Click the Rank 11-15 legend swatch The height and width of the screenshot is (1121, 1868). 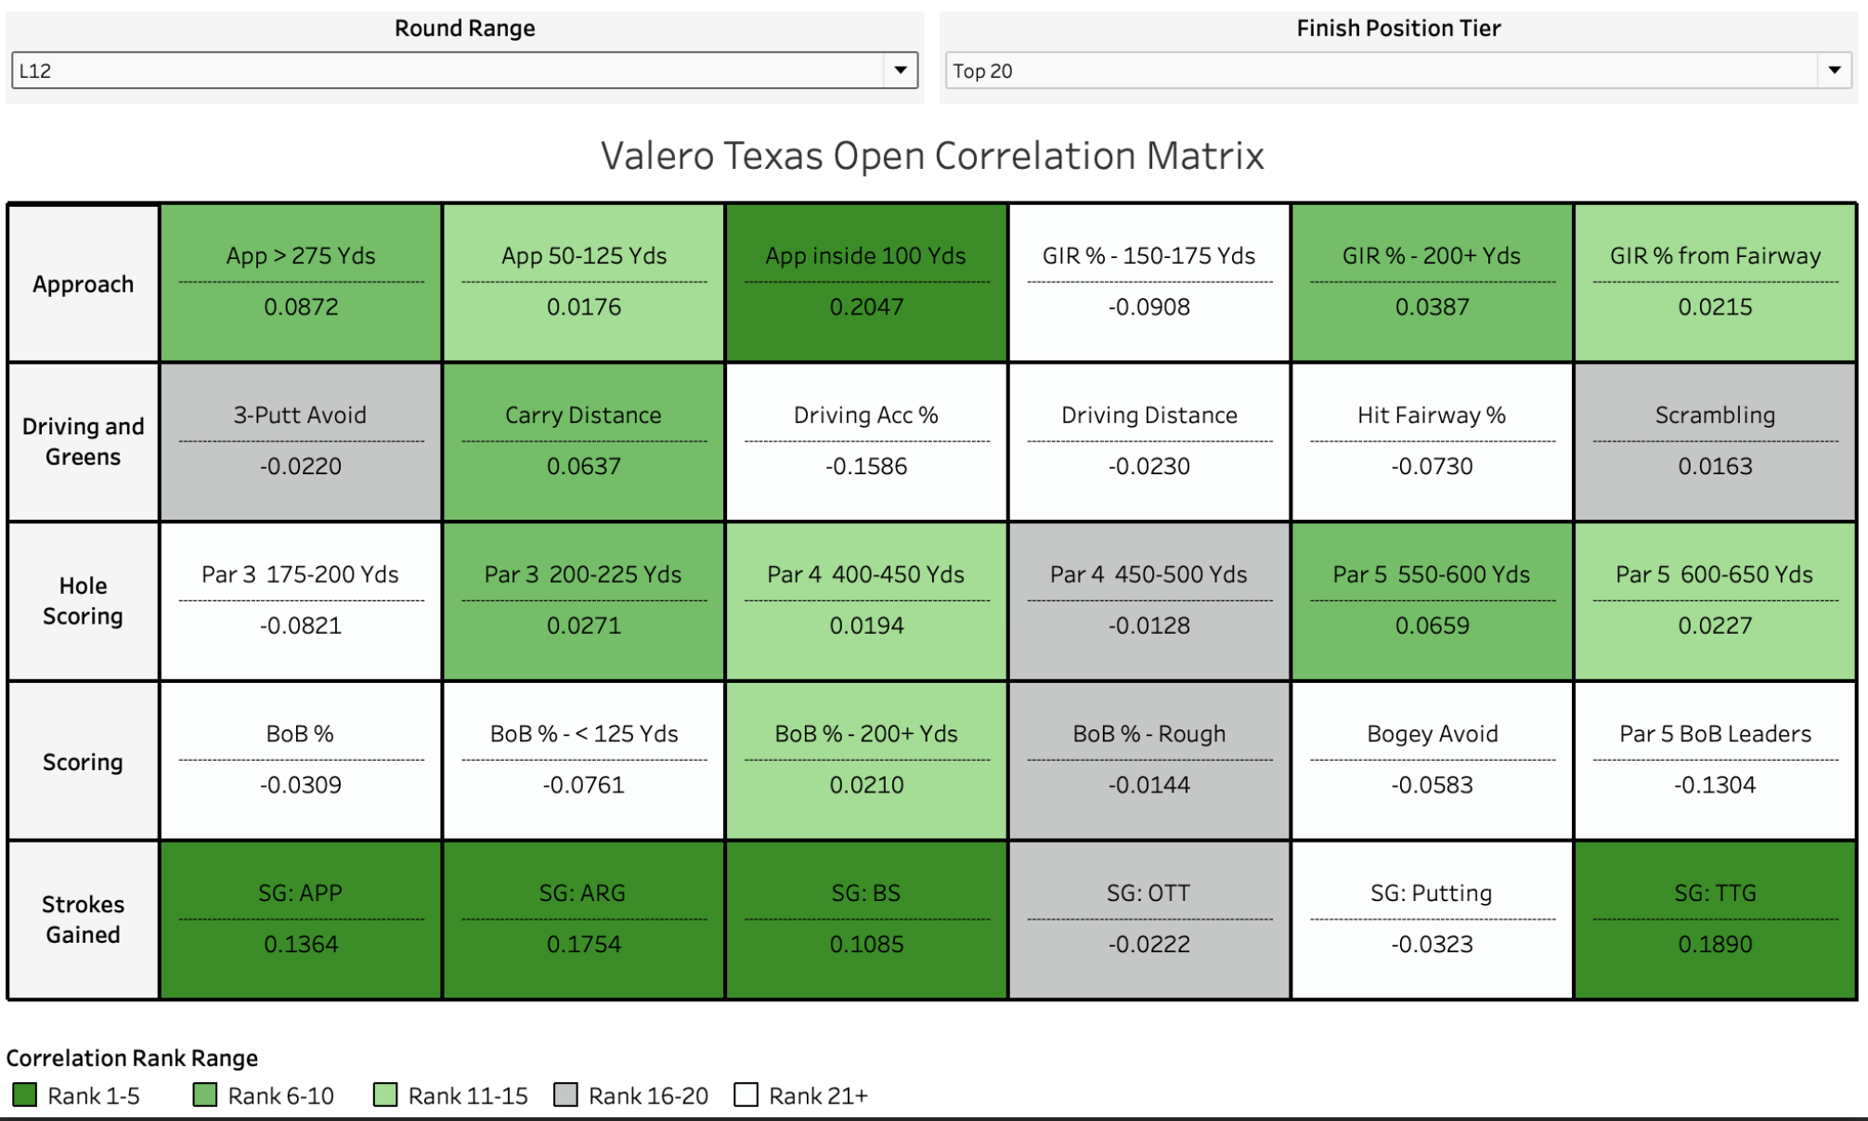coord(384,1095)
